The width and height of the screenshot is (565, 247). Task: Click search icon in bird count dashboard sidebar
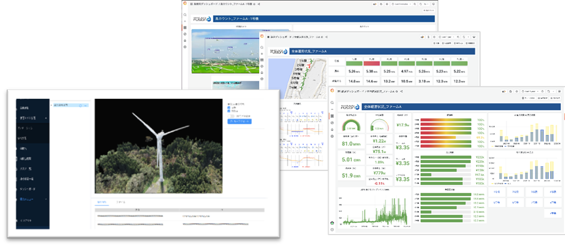[x=185, y=15]
